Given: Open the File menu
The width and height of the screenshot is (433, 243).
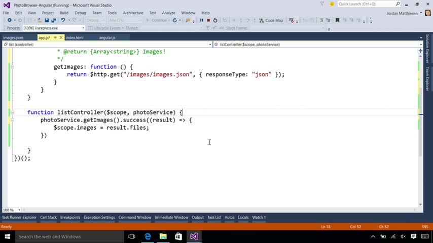Looking at the screenshot, I should (x=6, y=13).
